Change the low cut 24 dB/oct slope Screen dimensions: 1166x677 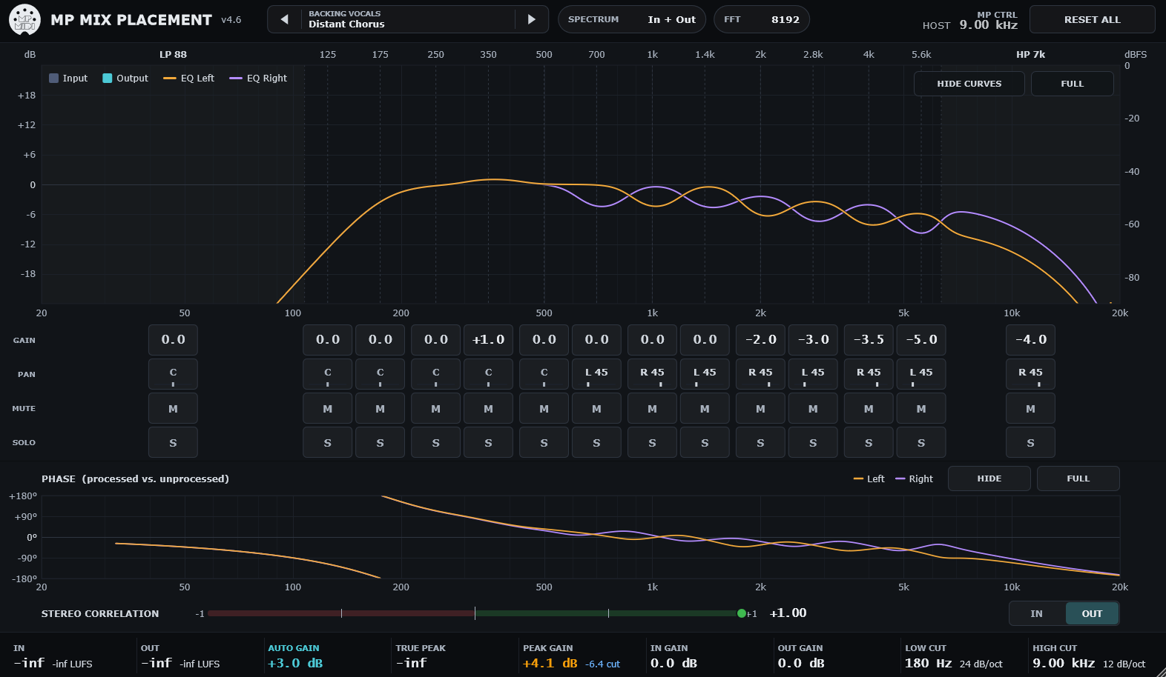click(x=981, y=664)
